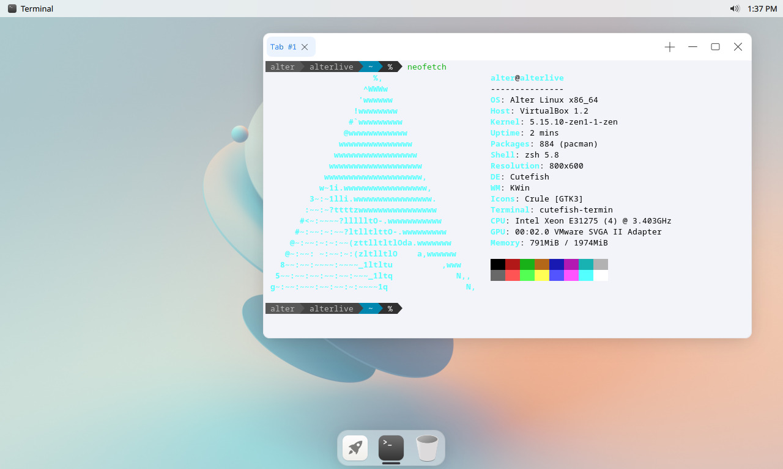Click the 'Icons: Crule [GTK3]' line
The height and width of the screenshot is (469, 783).
(537, 198)
